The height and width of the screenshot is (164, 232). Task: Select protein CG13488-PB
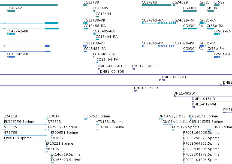[94, 43]
